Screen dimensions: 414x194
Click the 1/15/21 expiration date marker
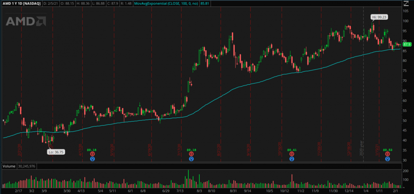coord(377,149)
